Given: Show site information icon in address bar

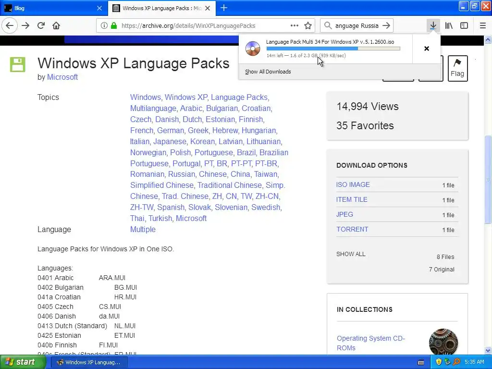Looking at the screenshot, I should (x=104, y=26).
